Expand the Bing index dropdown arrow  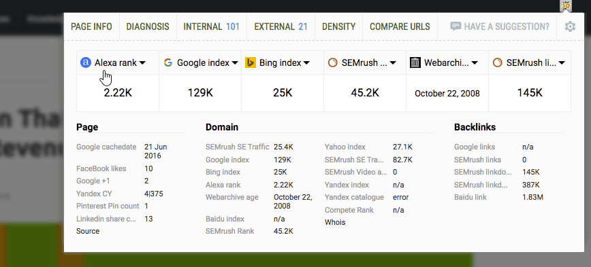click(306, 63)
